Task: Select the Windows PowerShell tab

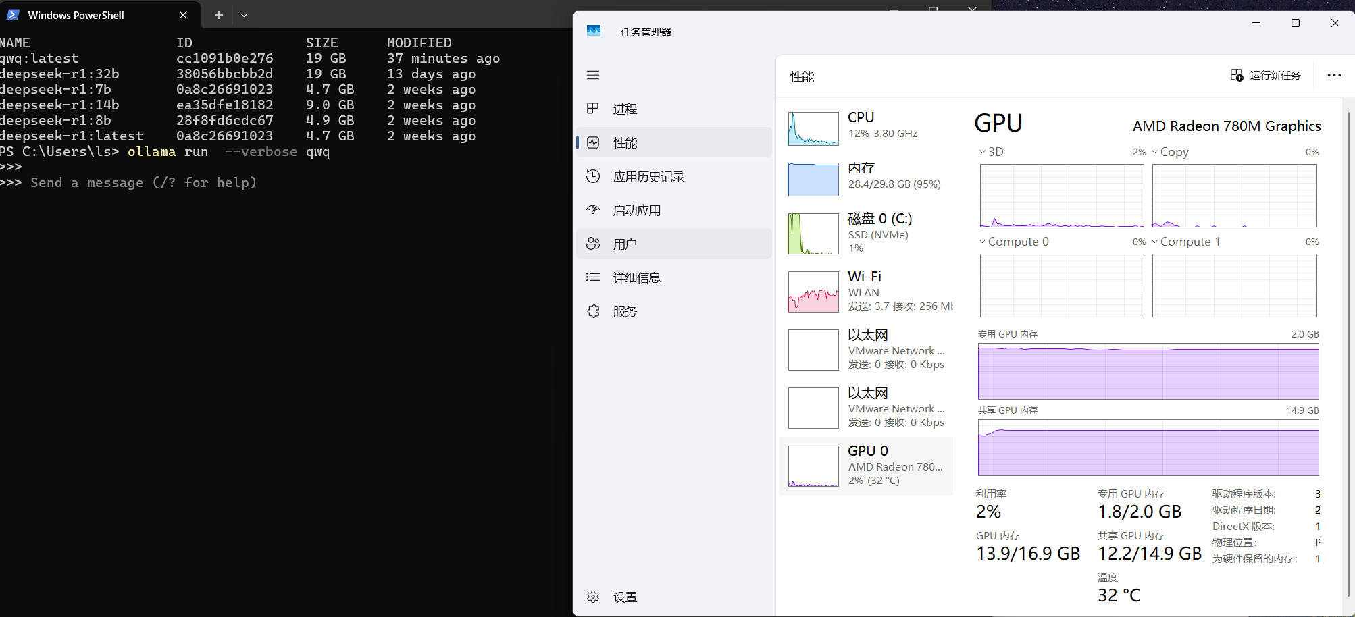Action: [100, 15]
